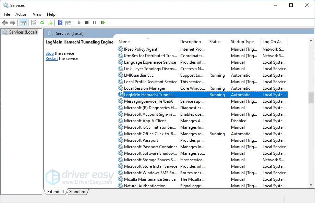The height and width of the screenshot is (203, 315).
Task: Switch to the Standard tab
Action: 77,192
